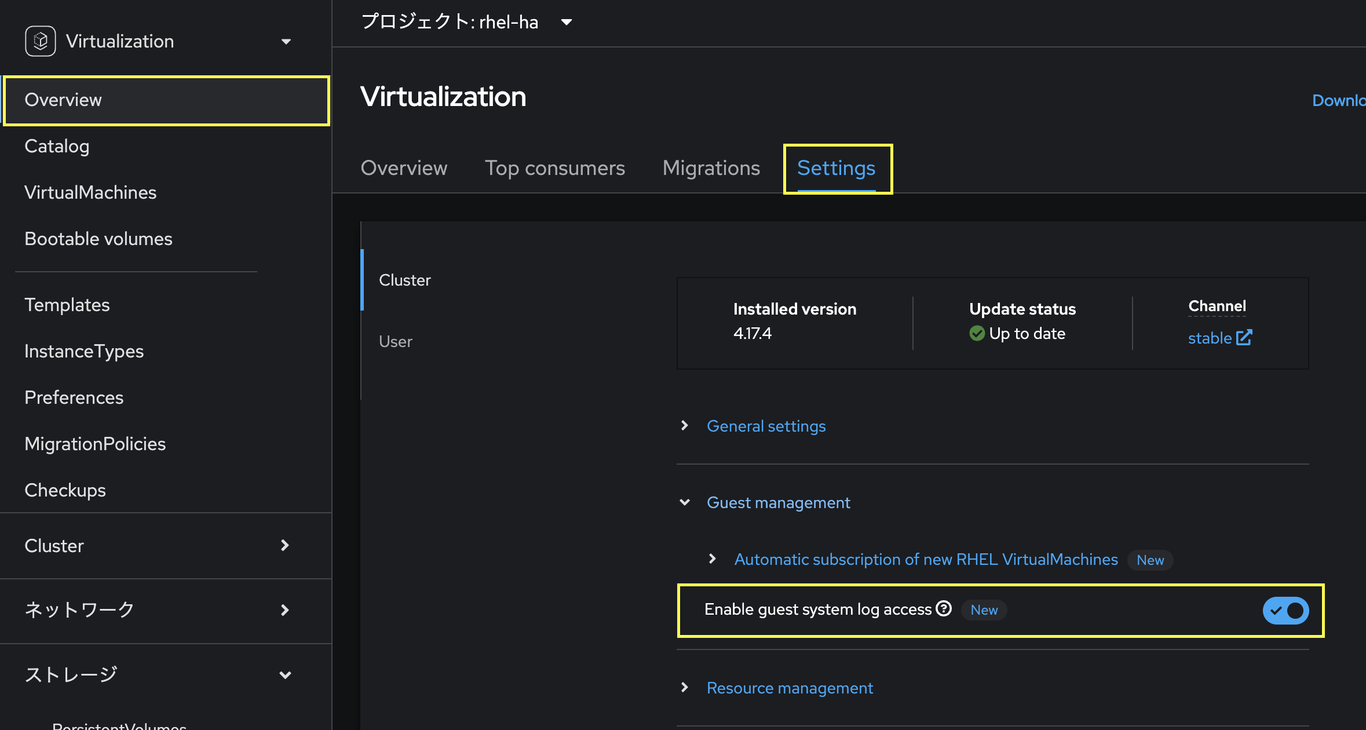The image size is (1366, 730).
Task: Open the rhel-ha project dropdown
Action: [x=566, y=22]
